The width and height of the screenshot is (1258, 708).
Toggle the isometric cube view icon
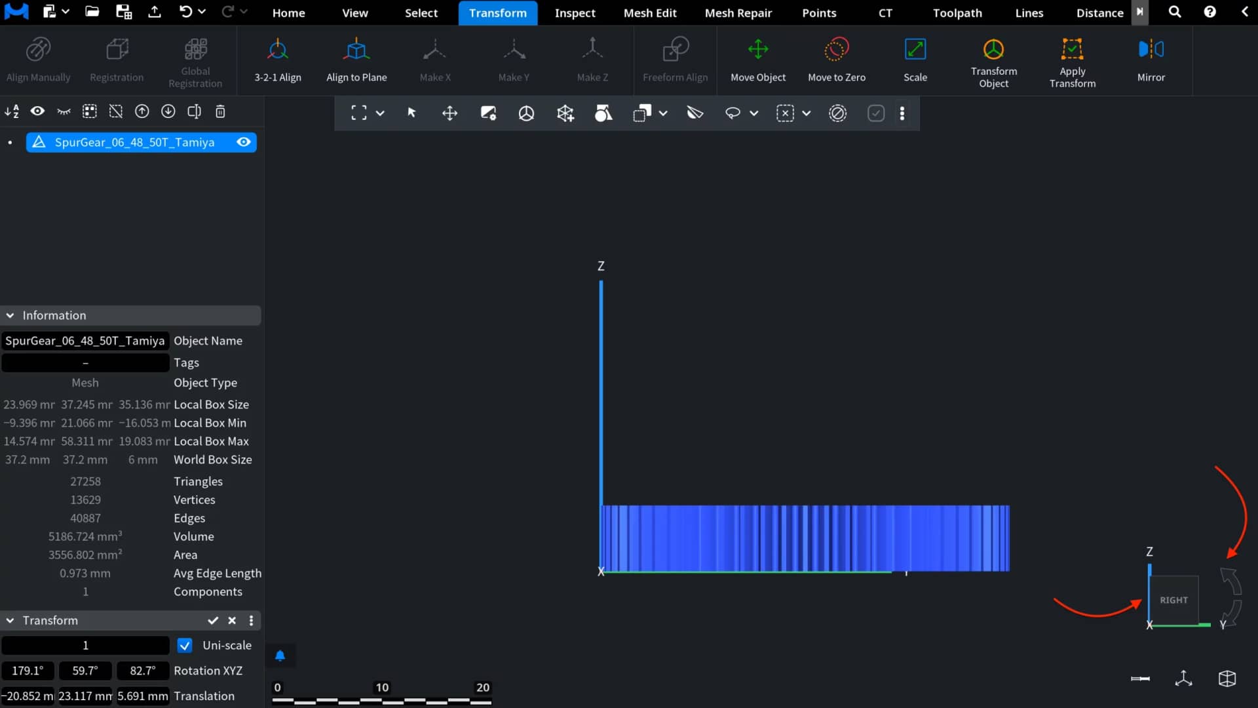click(1227, 678)
